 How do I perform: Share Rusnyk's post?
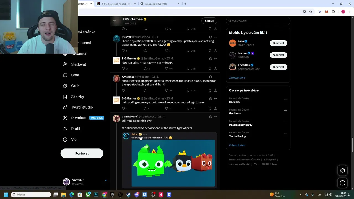click(x=215, y=51)
